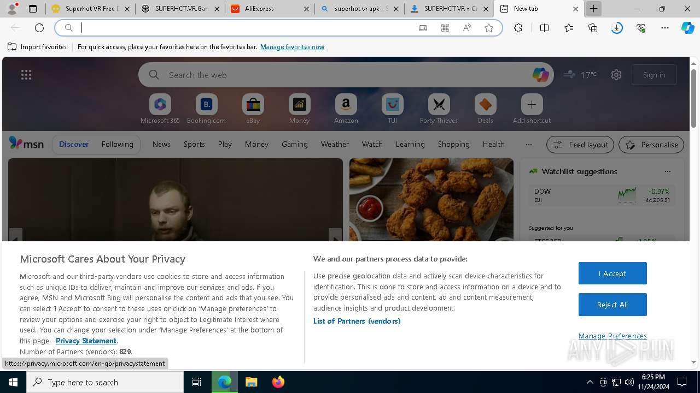
Task: Open Browser essentials heart icon
Action: coord(641,28)
